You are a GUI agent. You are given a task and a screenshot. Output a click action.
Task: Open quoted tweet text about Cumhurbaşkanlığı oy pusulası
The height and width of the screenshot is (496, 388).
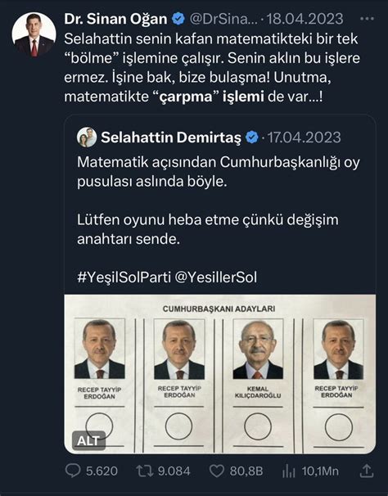tap(219, 172)
